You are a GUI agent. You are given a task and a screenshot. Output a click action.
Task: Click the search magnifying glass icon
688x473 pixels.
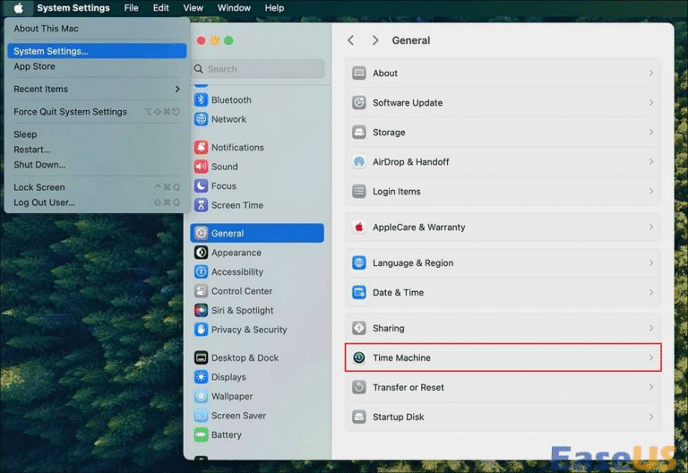coord(199,69)
